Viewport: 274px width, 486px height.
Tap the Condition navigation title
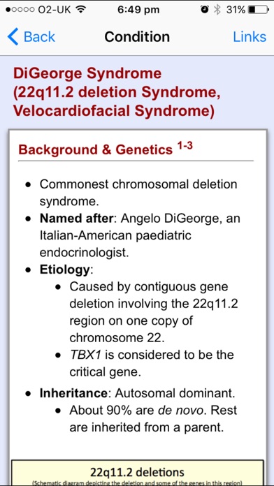coord(137,37)
